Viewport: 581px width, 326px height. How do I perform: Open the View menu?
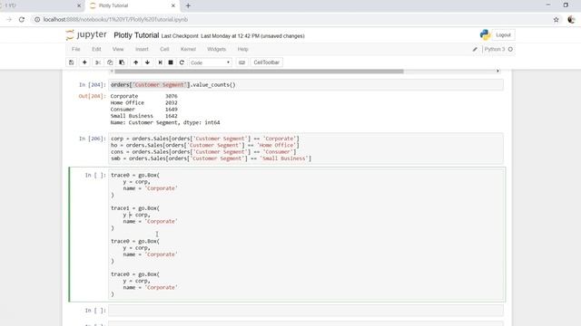pyautogui.click(x=118, y=49)
